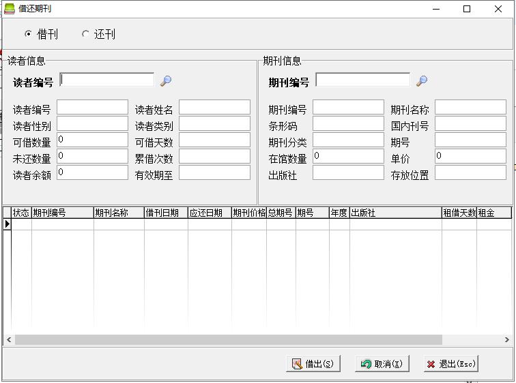Click the 借出(S) button
516x383 pixels.
(313, 364)
